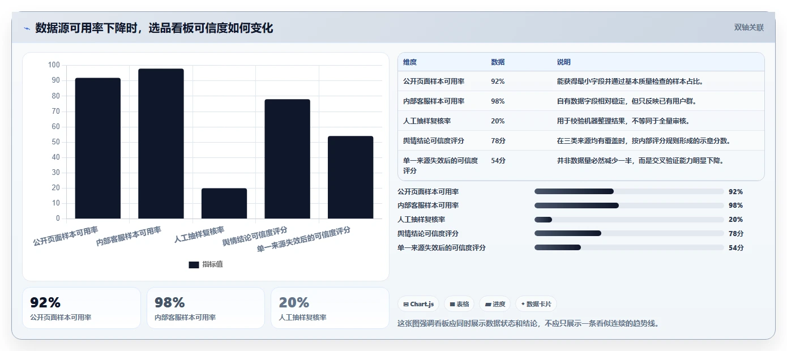Click progress bar for 公开页面样本可用率
Viewport: 787px width, 351px height.
point(629,191)
